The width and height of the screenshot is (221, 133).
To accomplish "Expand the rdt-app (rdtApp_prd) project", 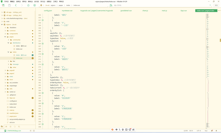I will click(2, 12).
